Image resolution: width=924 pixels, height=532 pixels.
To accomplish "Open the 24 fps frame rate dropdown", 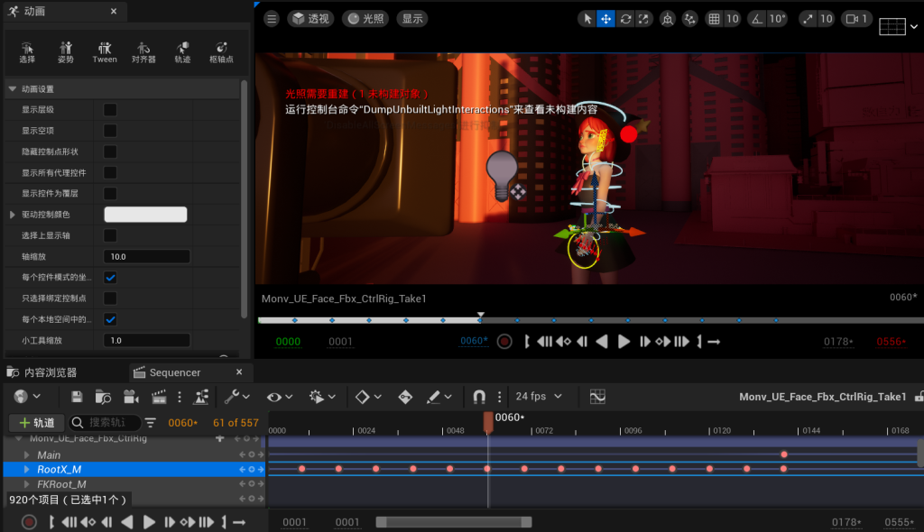I will [x=539, y=397].
